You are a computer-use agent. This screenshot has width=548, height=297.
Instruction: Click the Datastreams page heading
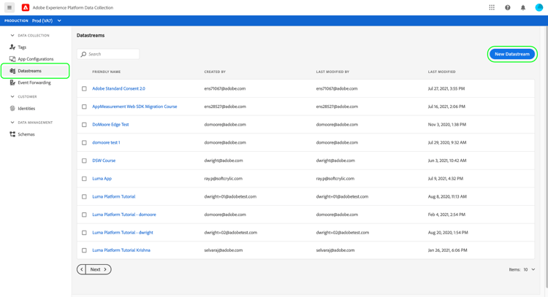coord(91,35)
